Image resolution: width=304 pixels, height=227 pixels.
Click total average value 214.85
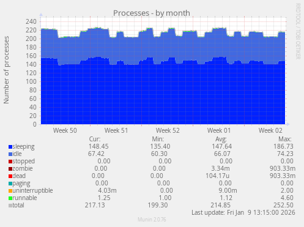(220, 205)
